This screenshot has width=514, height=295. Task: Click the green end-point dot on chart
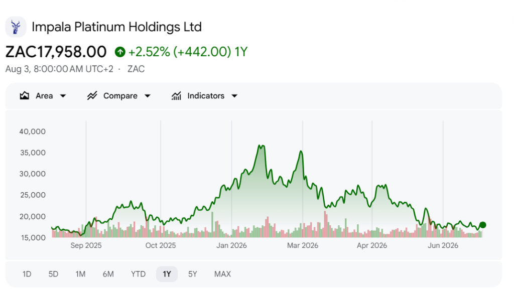(x=482, y=225)
